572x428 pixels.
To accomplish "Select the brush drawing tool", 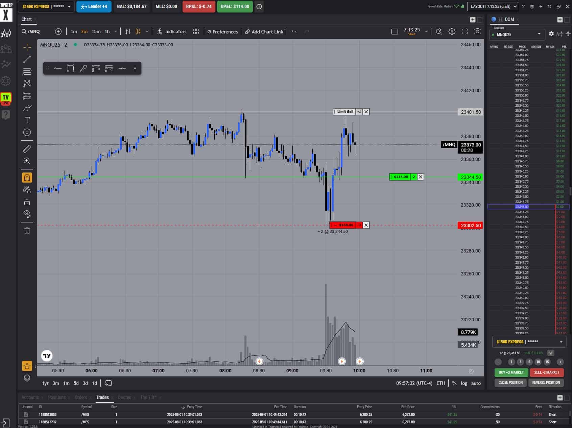I will click(27, 108).
